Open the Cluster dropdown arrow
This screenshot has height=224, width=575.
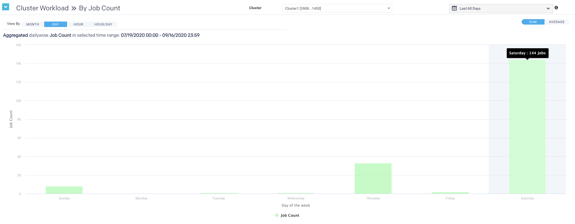pyautogui.click(x=389, y=8)
